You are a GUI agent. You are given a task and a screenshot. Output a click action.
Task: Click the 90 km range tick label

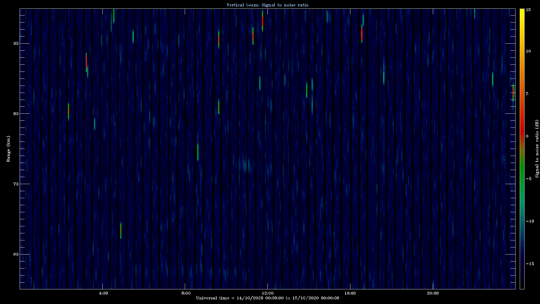click(16, 43)
